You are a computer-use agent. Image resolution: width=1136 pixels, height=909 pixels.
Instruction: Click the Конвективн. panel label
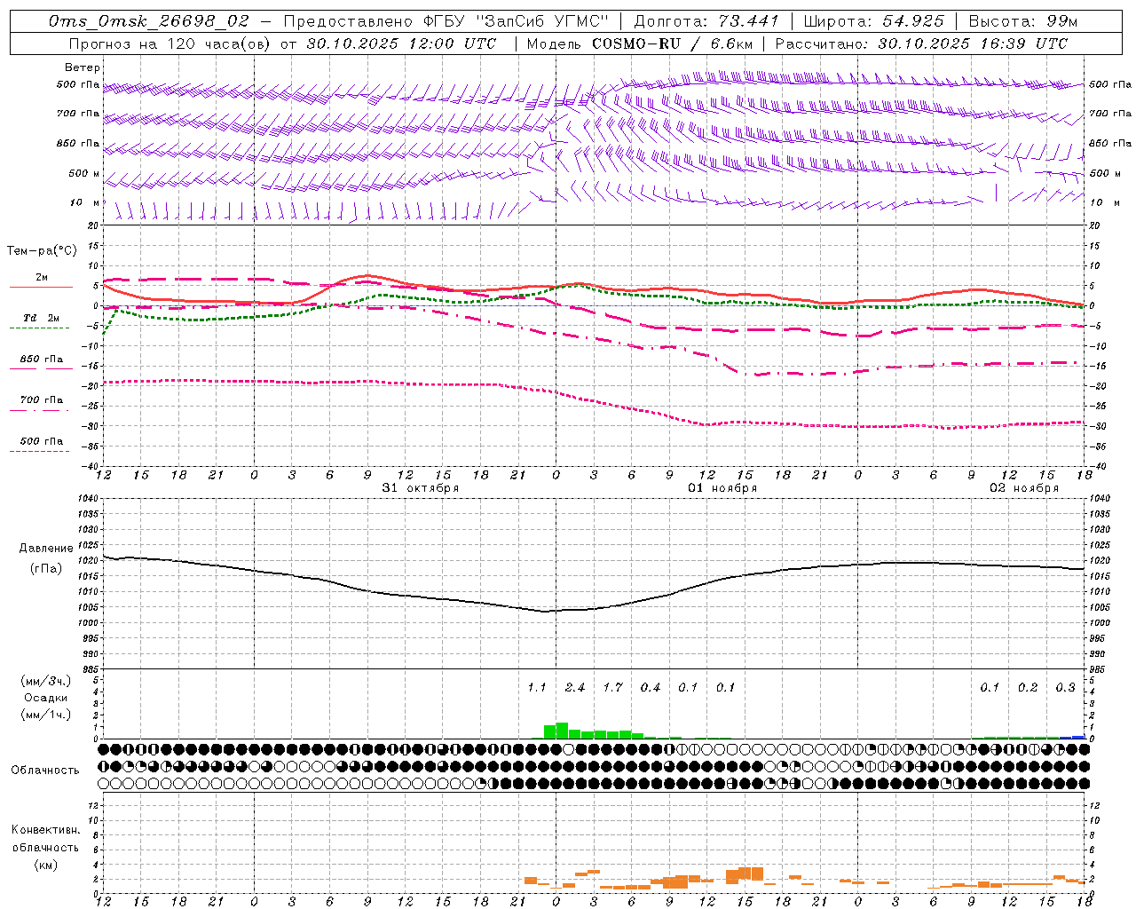pyautogui.click(x=46, y=830)
